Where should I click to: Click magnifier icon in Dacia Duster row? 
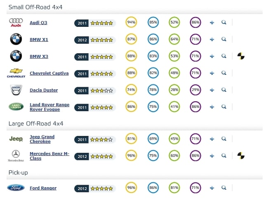224,90
